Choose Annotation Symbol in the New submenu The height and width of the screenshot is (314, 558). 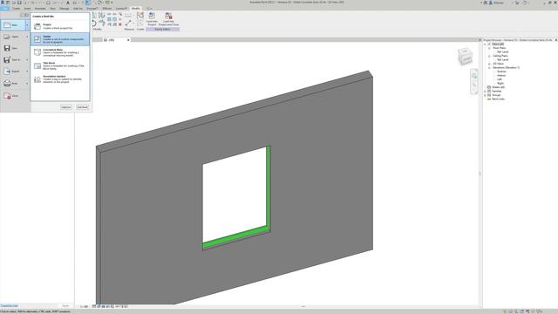coord(60,79)
